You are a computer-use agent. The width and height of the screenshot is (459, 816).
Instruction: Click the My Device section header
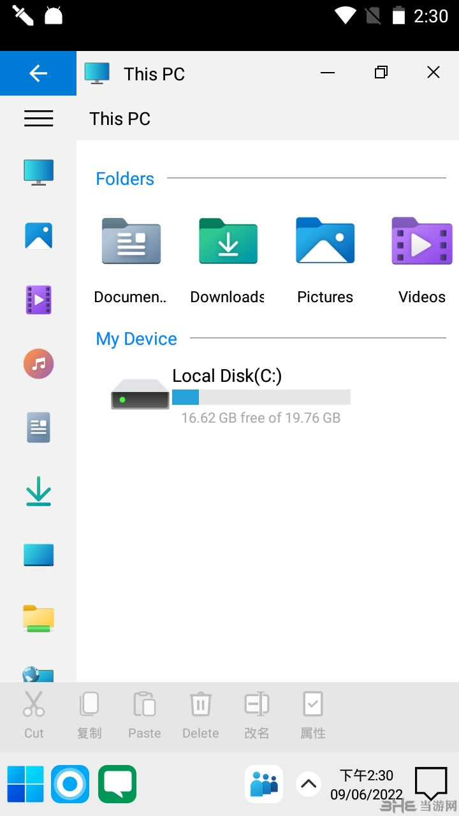point(136,339)
